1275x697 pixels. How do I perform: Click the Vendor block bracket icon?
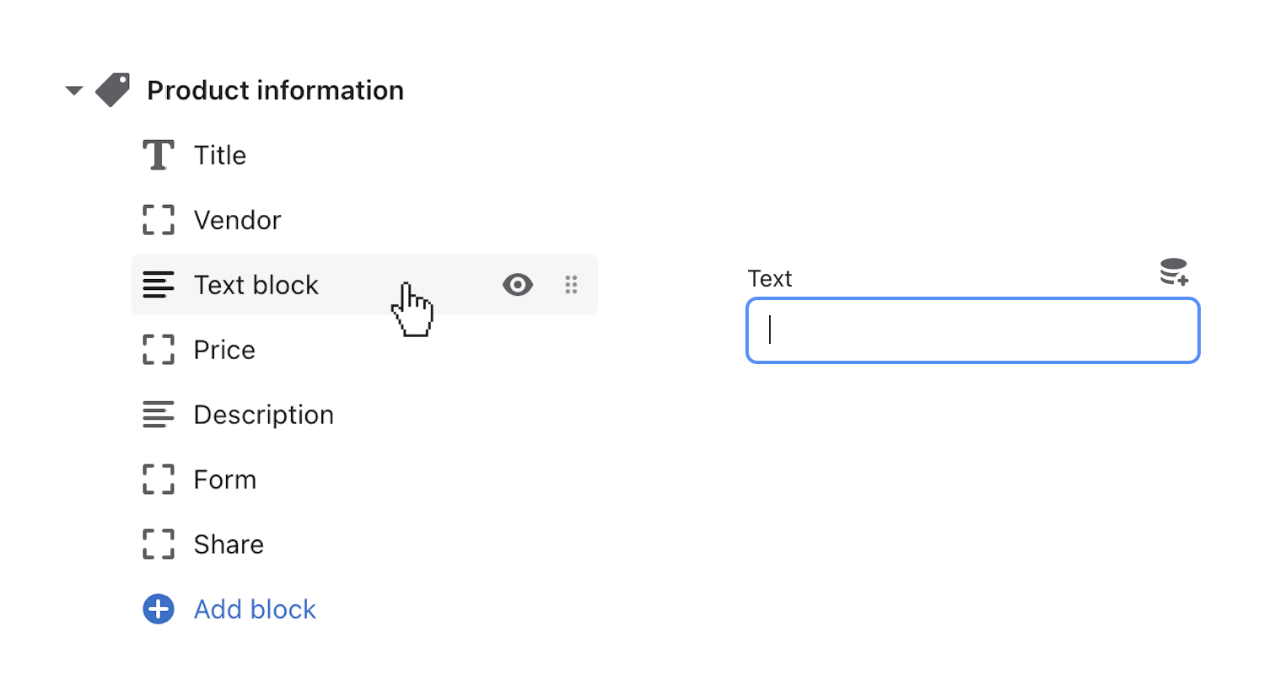pyautogui.click(x=158, y=220)
